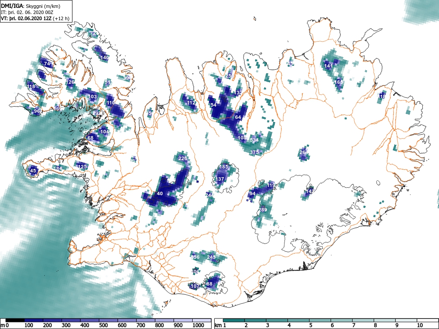439x329 pixels.
Task: Click the map value 184
Action: click(58, 169)
